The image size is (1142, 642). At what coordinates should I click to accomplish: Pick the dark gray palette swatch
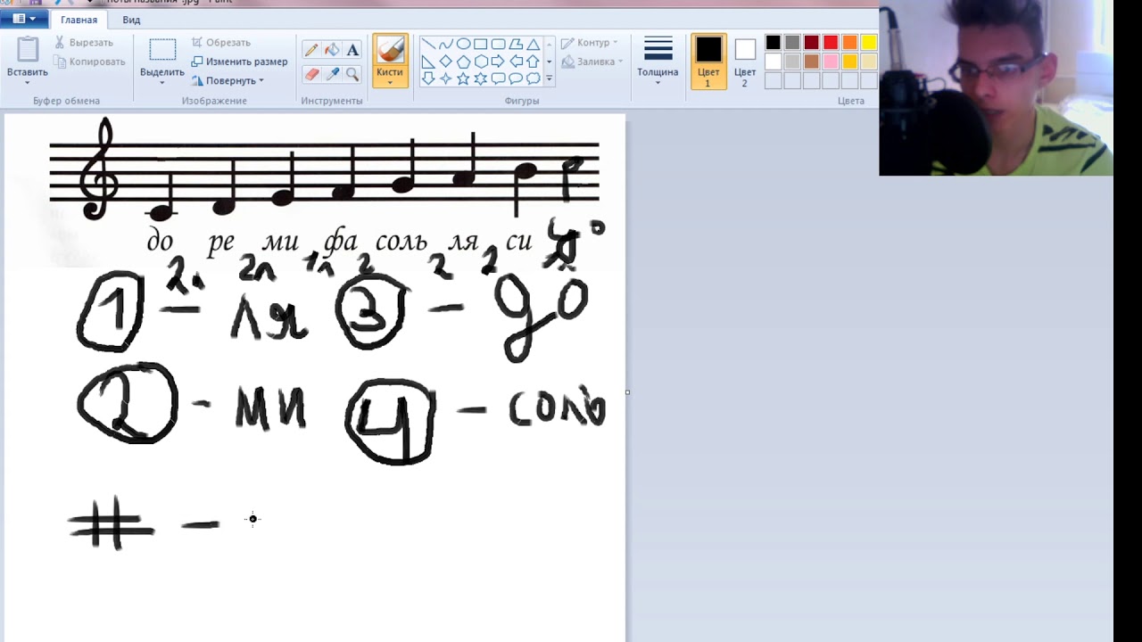pos(792,43)
